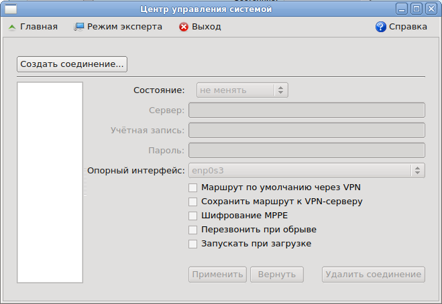The image size is (442, 304).
Task: Click the window menu icon in title bar
Action: pyautogui.click(x=11, y=9)
